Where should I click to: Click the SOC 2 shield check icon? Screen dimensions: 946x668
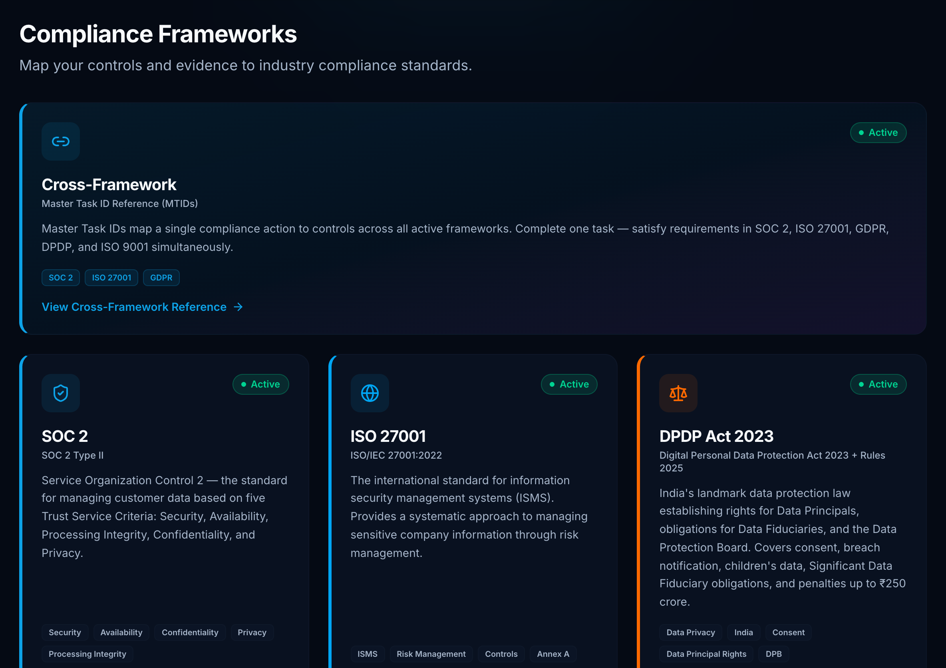pos(61,393)
